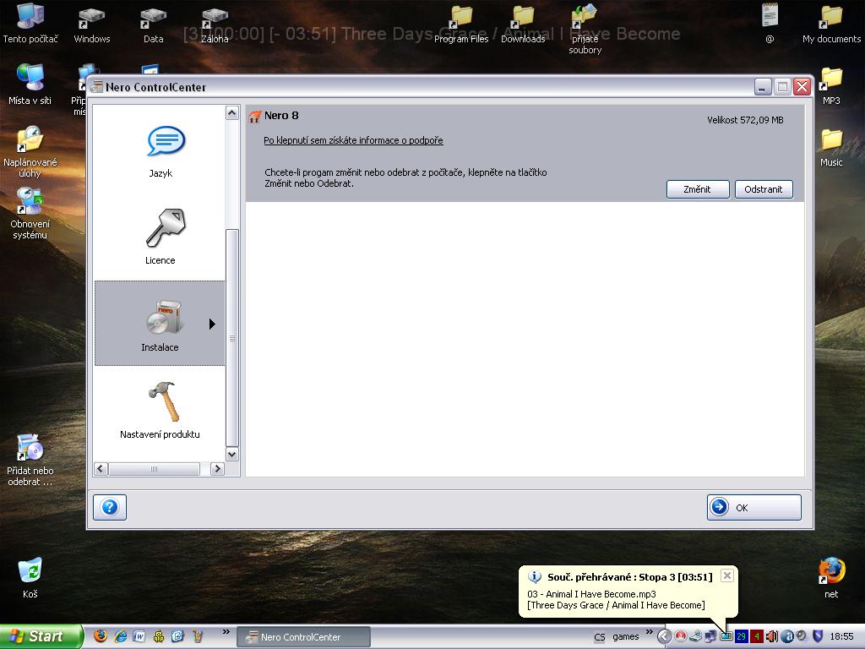Close the now-playing balloon notification

point(727,575)
